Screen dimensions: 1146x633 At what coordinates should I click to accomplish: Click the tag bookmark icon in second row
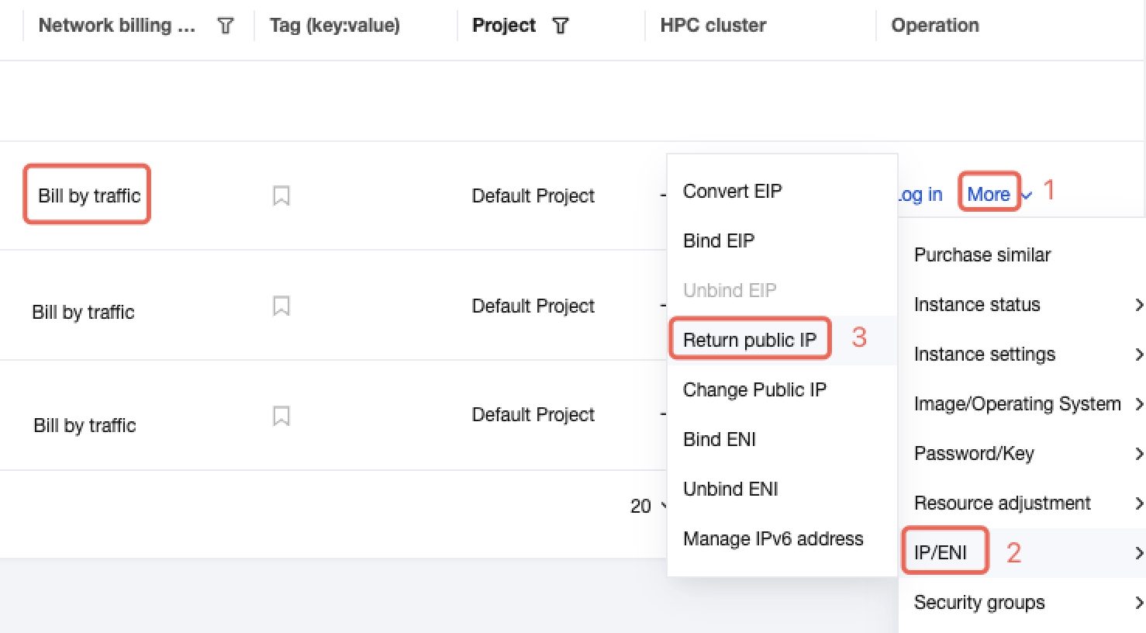(281, 306)
